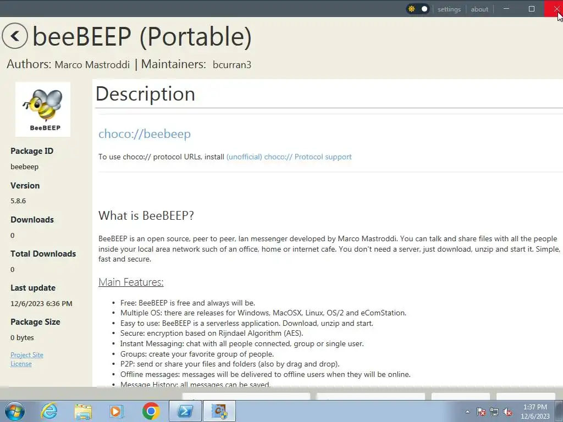
Task: Open the settings page
Action: pos(449,9)
